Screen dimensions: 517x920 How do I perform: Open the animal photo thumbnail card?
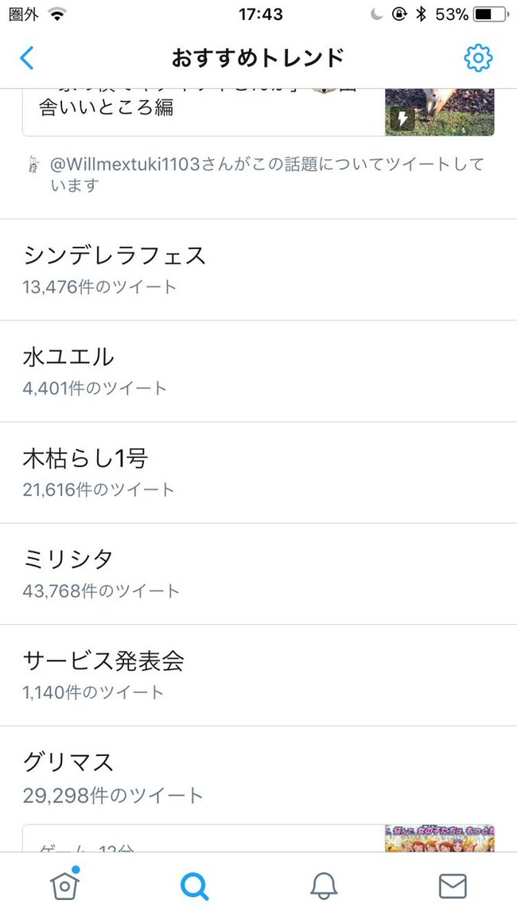coord(440,112)
